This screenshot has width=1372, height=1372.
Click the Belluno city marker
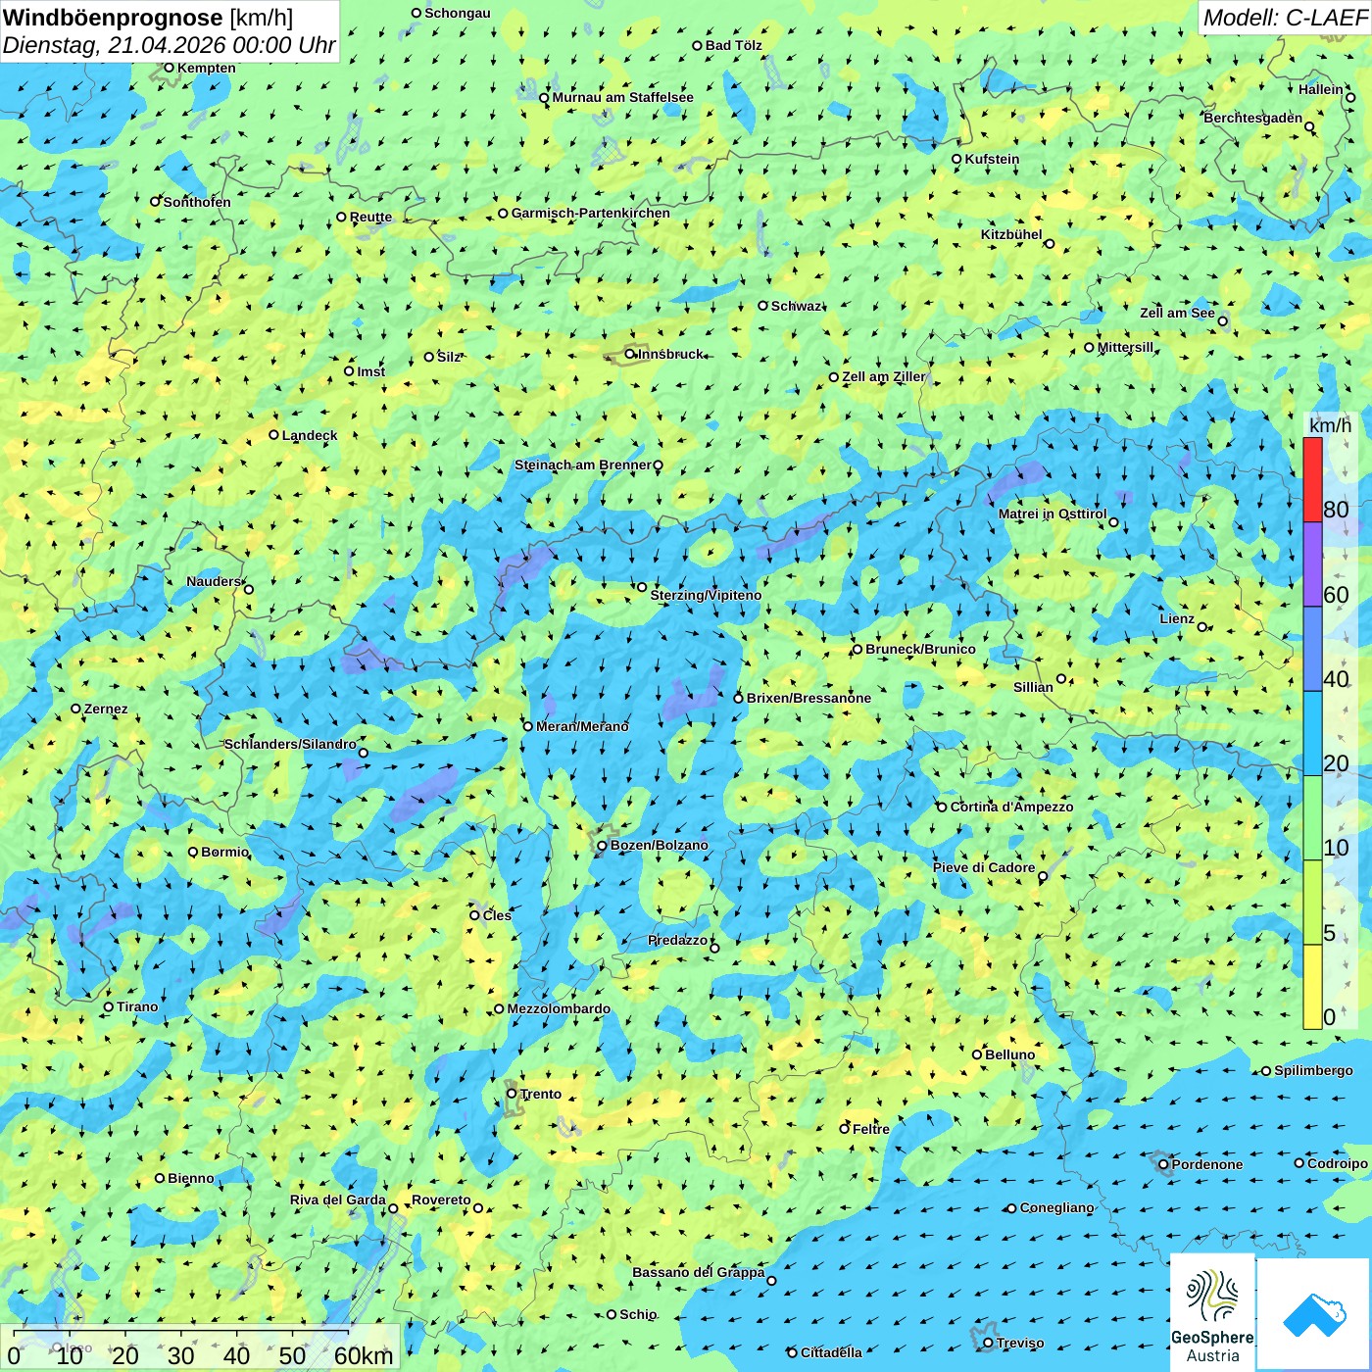pos(976,1054)
